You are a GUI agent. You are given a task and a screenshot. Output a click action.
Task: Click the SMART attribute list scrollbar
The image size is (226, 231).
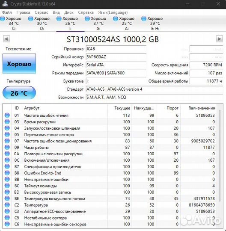[x=220, y=156]
